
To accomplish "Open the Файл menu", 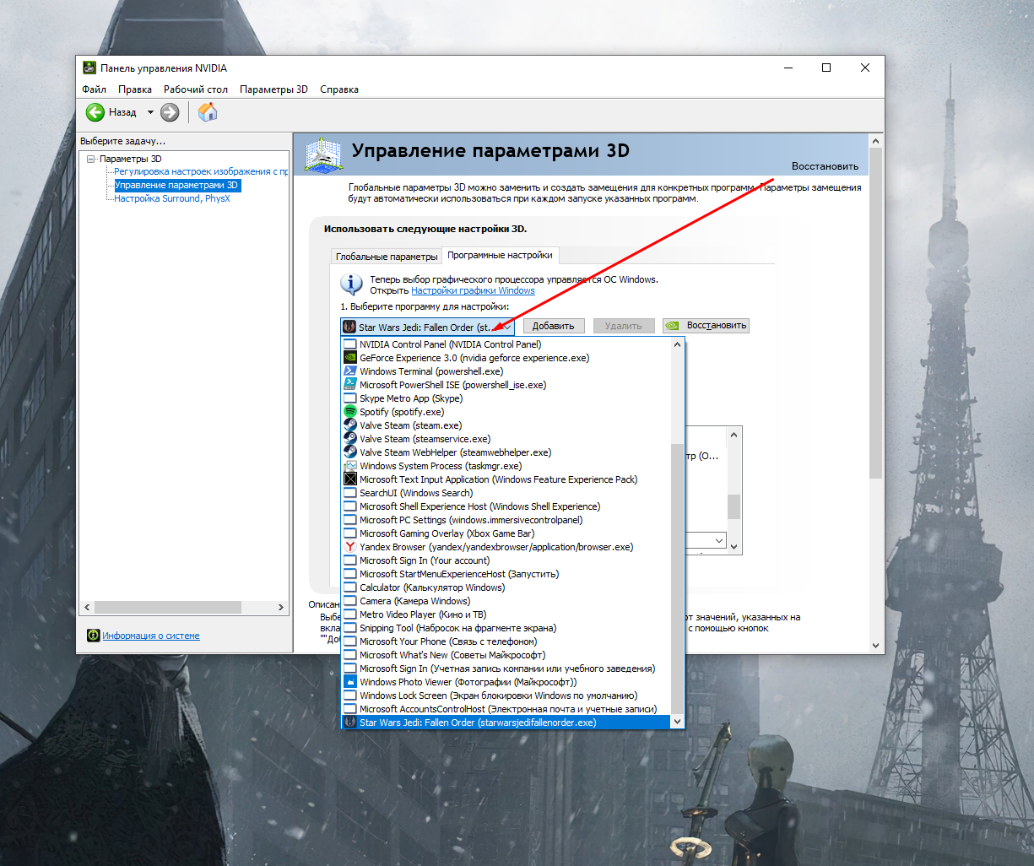I will click(94, 89).
